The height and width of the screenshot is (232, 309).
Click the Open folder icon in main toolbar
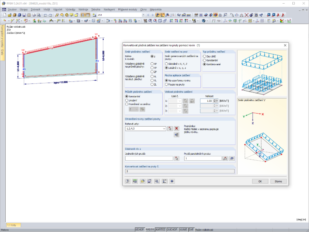tap(10, 15)
